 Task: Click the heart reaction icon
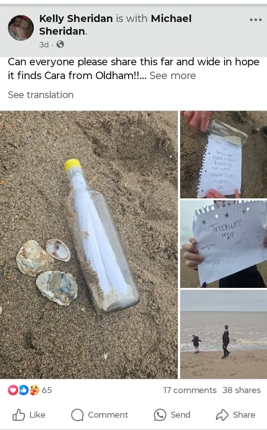[13, 390]
